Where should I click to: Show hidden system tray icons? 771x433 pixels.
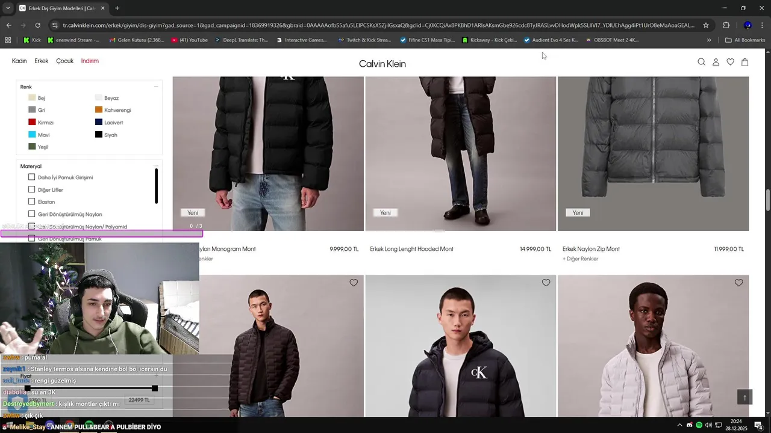coord(679,425)
